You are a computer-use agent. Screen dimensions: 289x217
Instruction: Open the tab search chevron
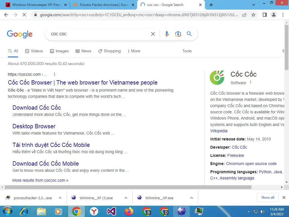pos(254,5)
